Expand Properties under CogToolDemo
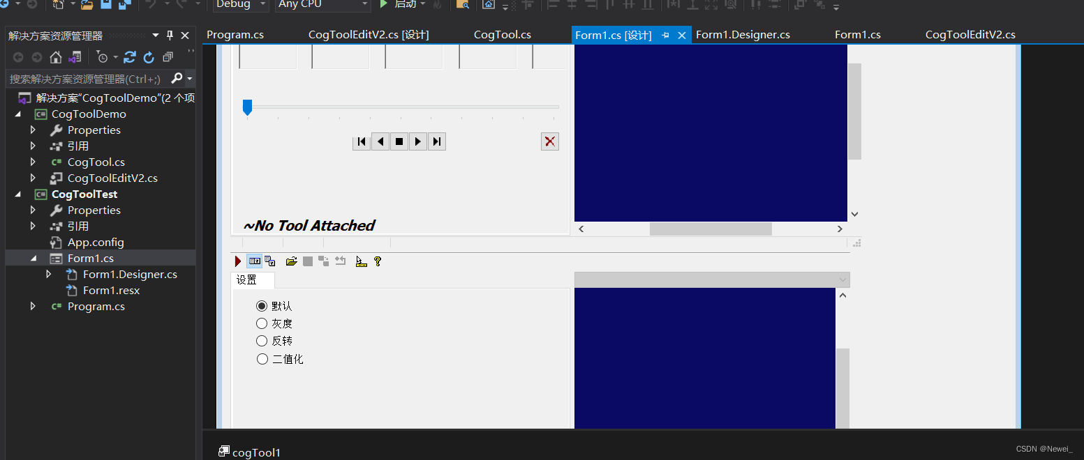This screenshot has height=460, width=1084. pos(33,130)
